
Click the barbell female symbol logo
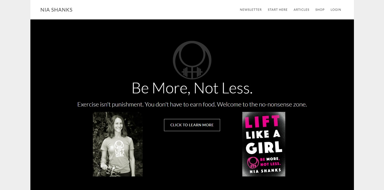point(192,60)
